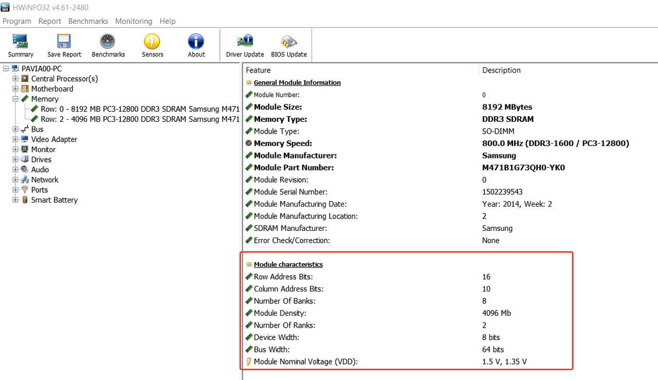Click the voltage value 1.5 V, 1.35 V

504,361
